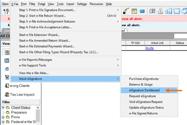The image size is (187, 125).
Task: Select e-file Signed Returns
Action: click(149, 113)
